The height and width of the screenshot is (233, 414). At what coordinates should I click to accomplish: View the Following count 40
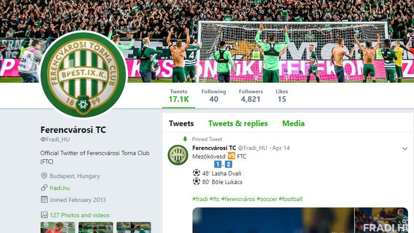coord(214,95)
